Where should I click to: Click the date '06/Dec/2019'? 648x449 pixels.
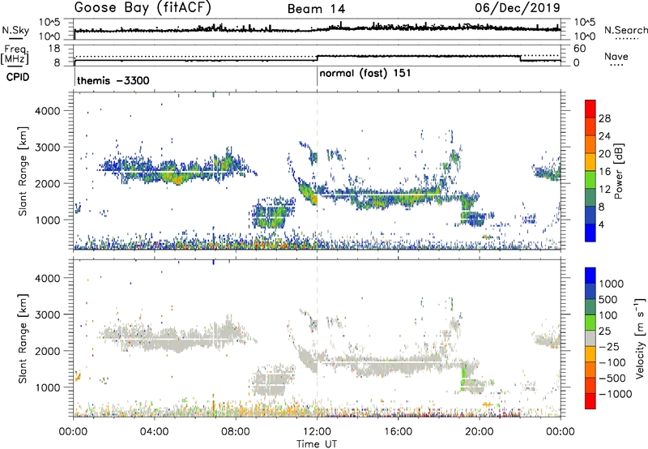(x=518, y=8)
